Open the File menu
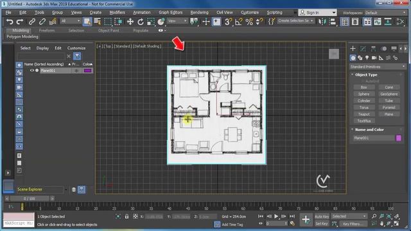This screenshot has width=411, height=231. [x=8, y=13]
